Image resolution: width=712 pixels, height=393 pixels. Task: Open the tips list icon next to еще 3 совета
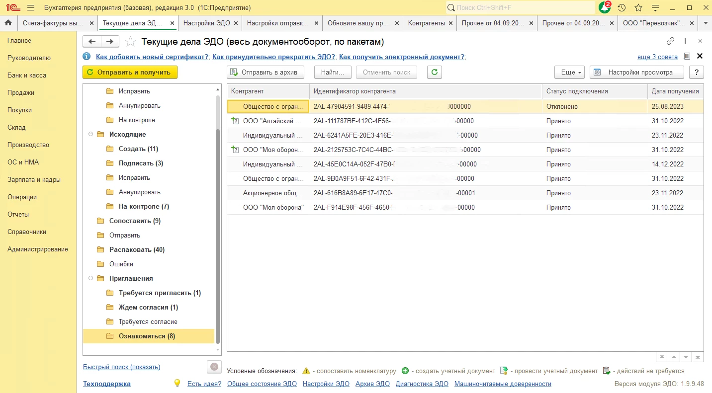[x=687, y=57]
